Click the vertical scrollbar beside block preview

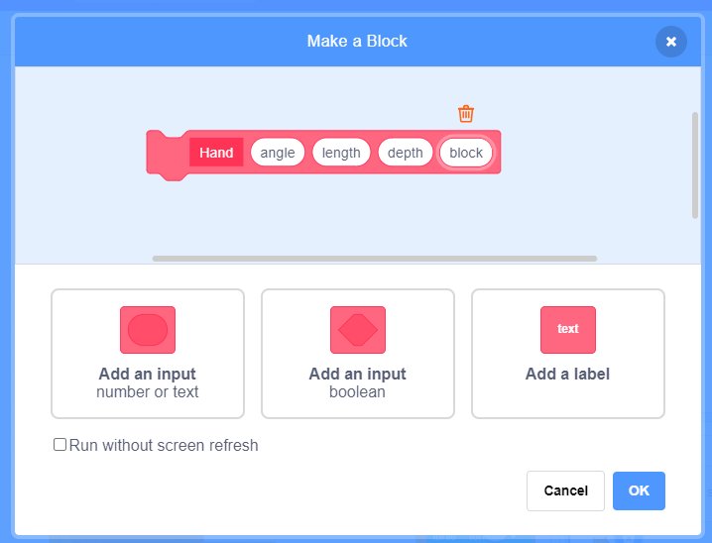pos(695,165)
